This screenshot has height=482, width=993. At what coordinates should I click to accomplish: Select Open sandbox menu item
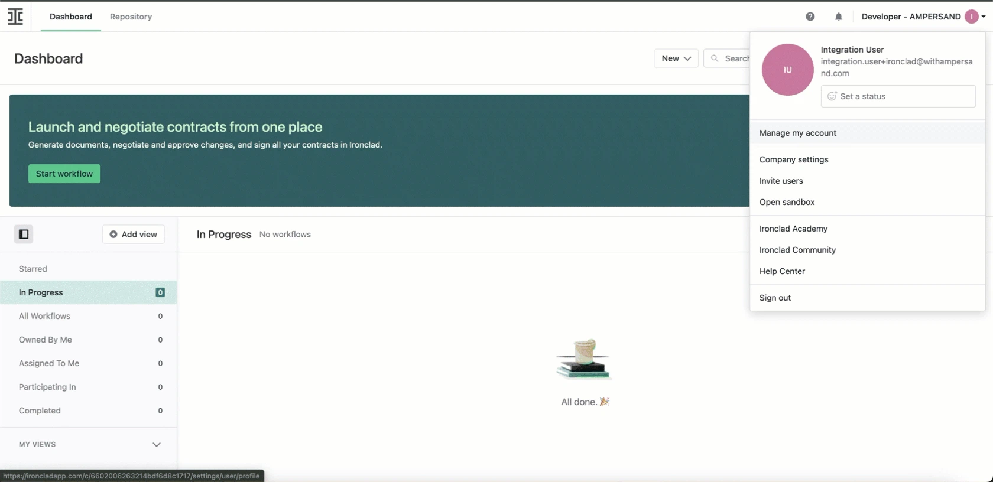click(x=867, y=202)
